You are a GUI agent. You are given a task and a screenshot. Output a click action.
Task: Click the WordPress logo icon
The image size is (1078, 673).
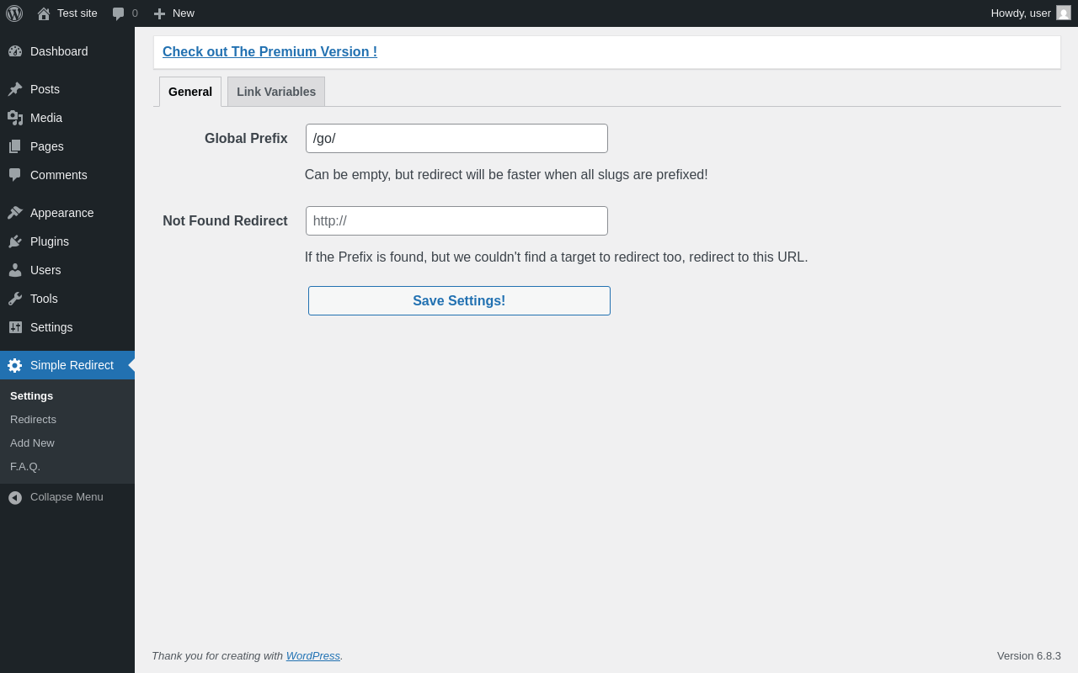(14, 13)
